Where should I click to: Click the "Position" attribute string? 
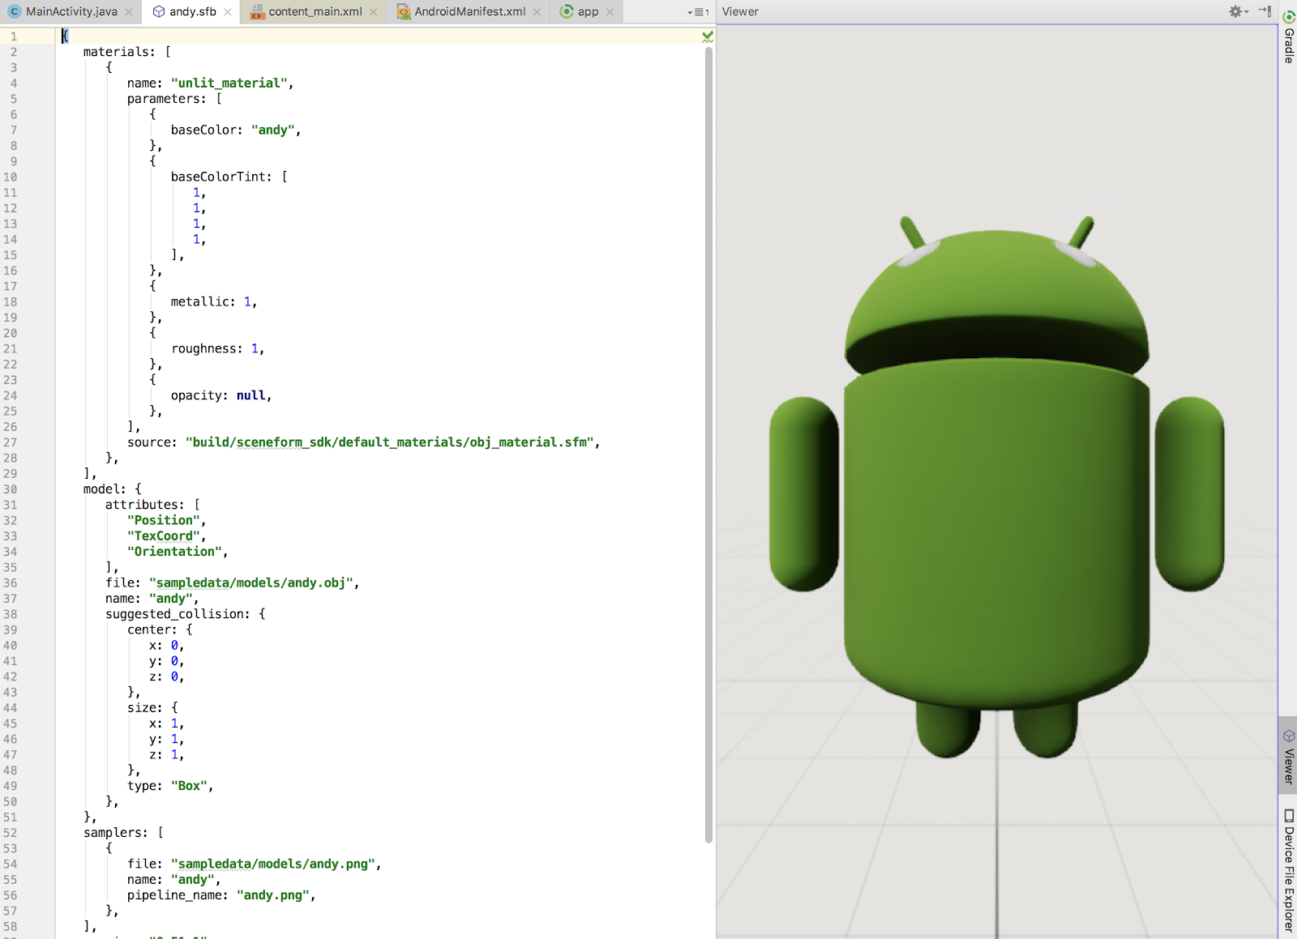(x=164, y=520)
